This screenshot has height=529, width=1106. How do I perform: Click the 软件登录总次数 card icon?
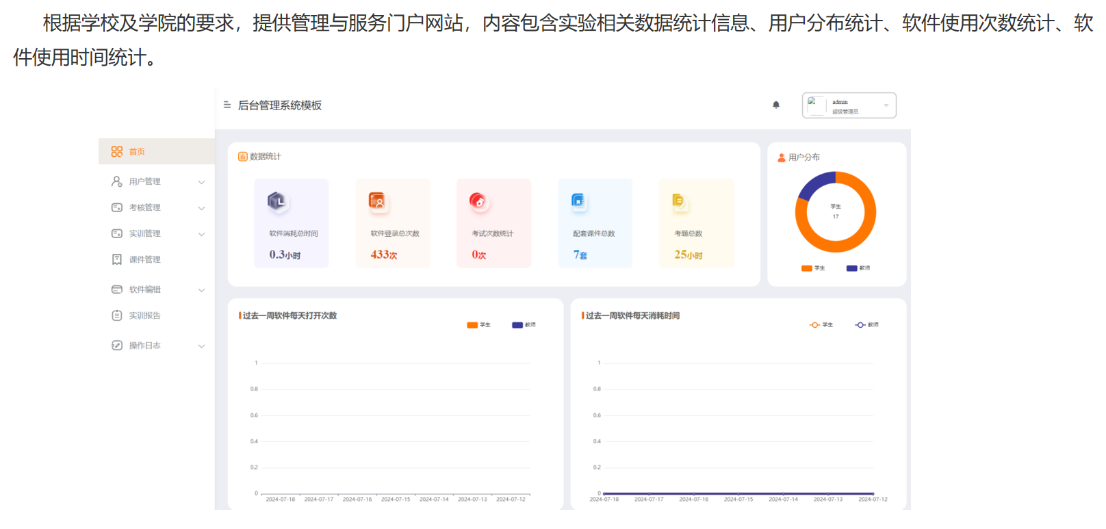pos(378,201)
